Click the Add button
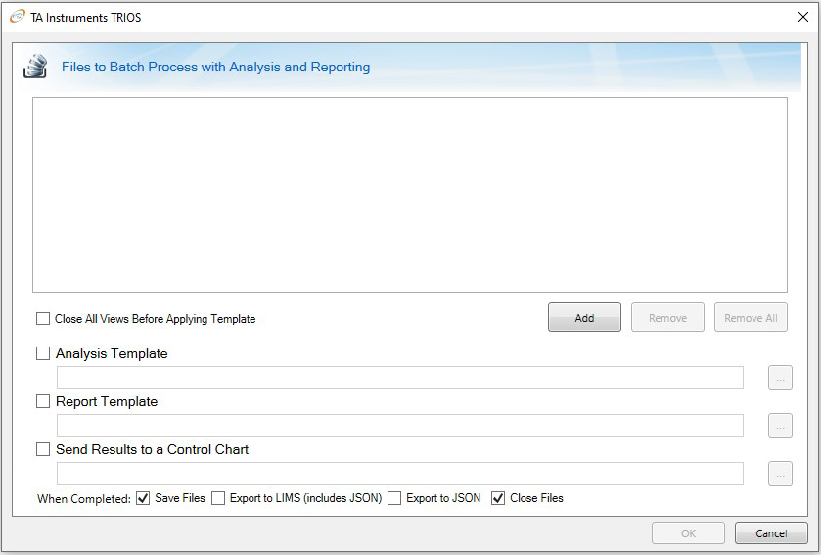Viewport: 821px width, 555px height. 584,317
